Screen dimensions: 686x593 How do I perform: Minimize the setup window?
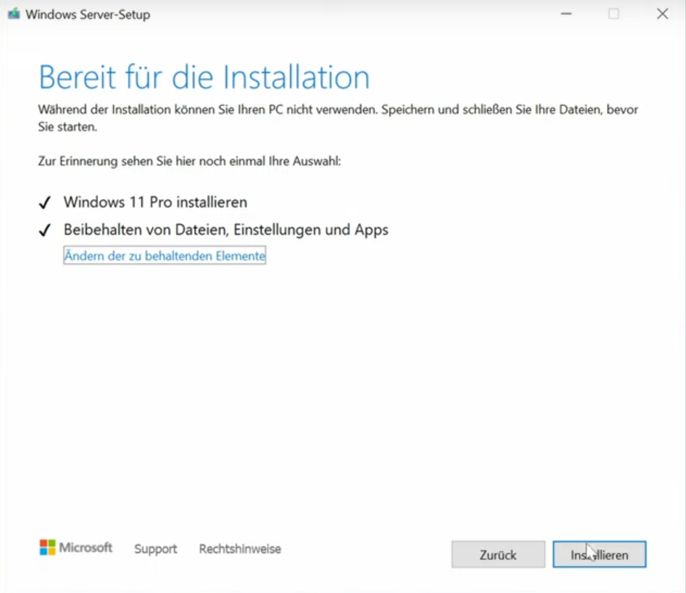click(x=566, y=14)
